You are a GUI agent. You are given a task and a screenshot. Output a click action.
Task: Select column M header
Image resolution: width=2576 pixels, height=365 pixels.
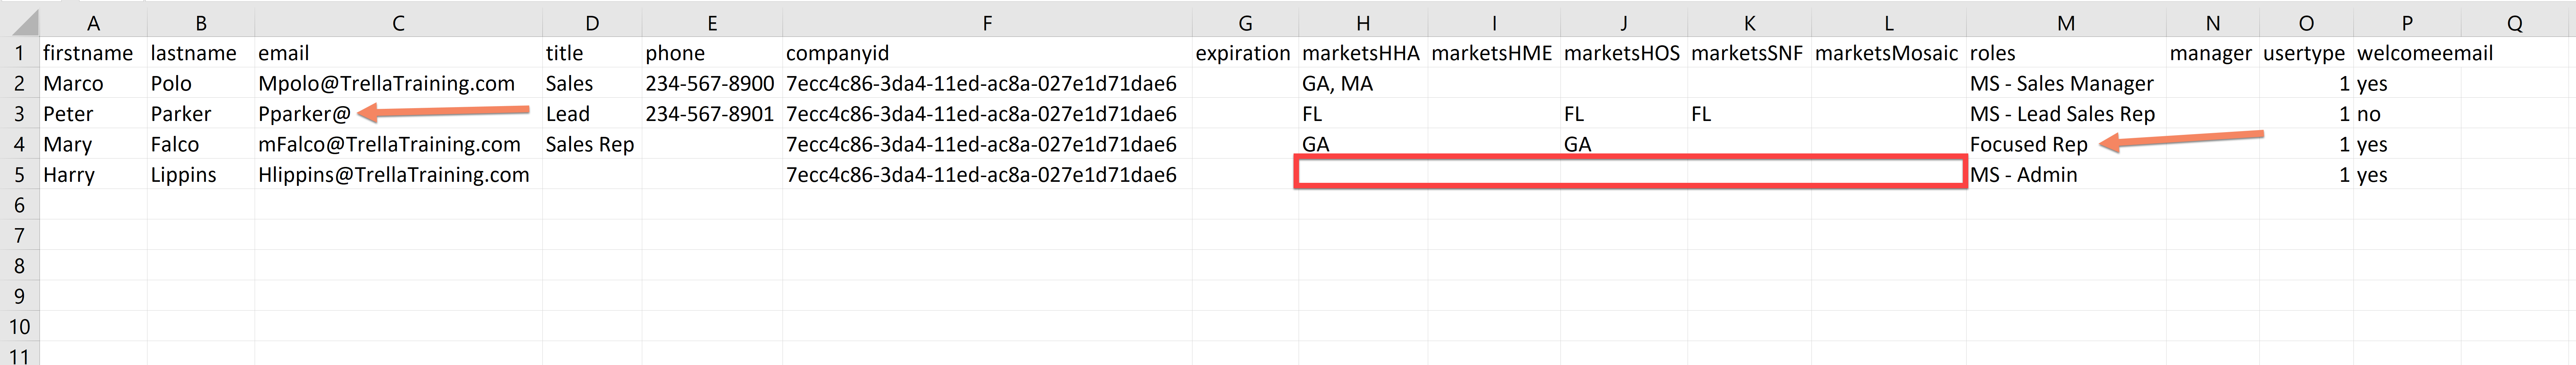coord(2066,23)
